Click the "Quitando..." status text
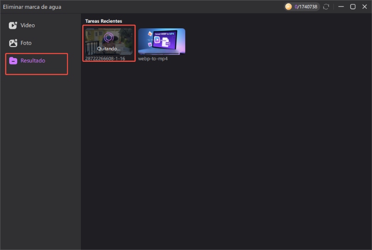This screenshot has width=372, height=250. coord(109,49)
